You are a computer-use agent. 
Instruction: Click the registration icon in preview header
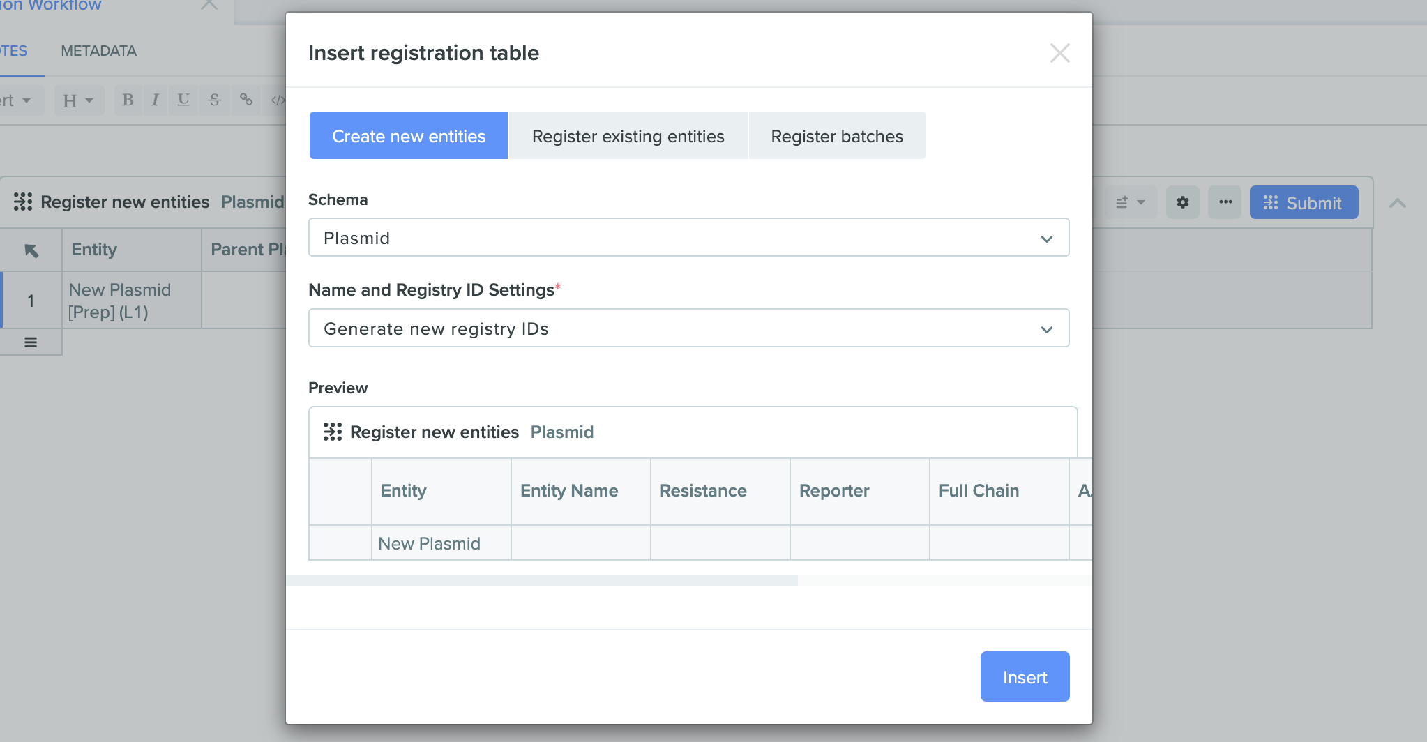coord(332,432)
